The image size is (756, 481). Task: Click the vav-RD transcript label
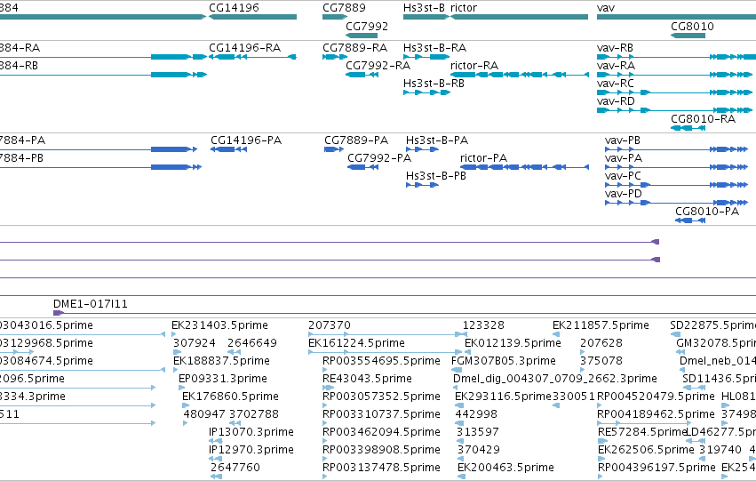[x=616, y=101]
